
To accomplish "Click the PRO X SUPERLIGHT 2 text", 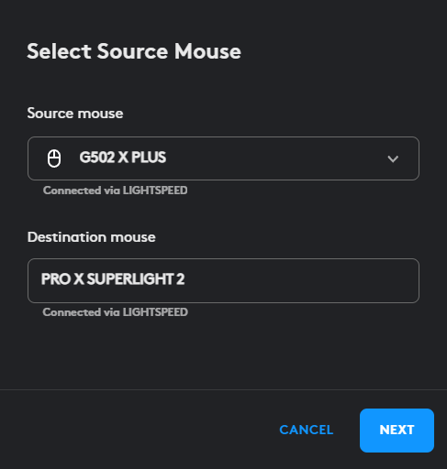I will [x=113, y=279].
